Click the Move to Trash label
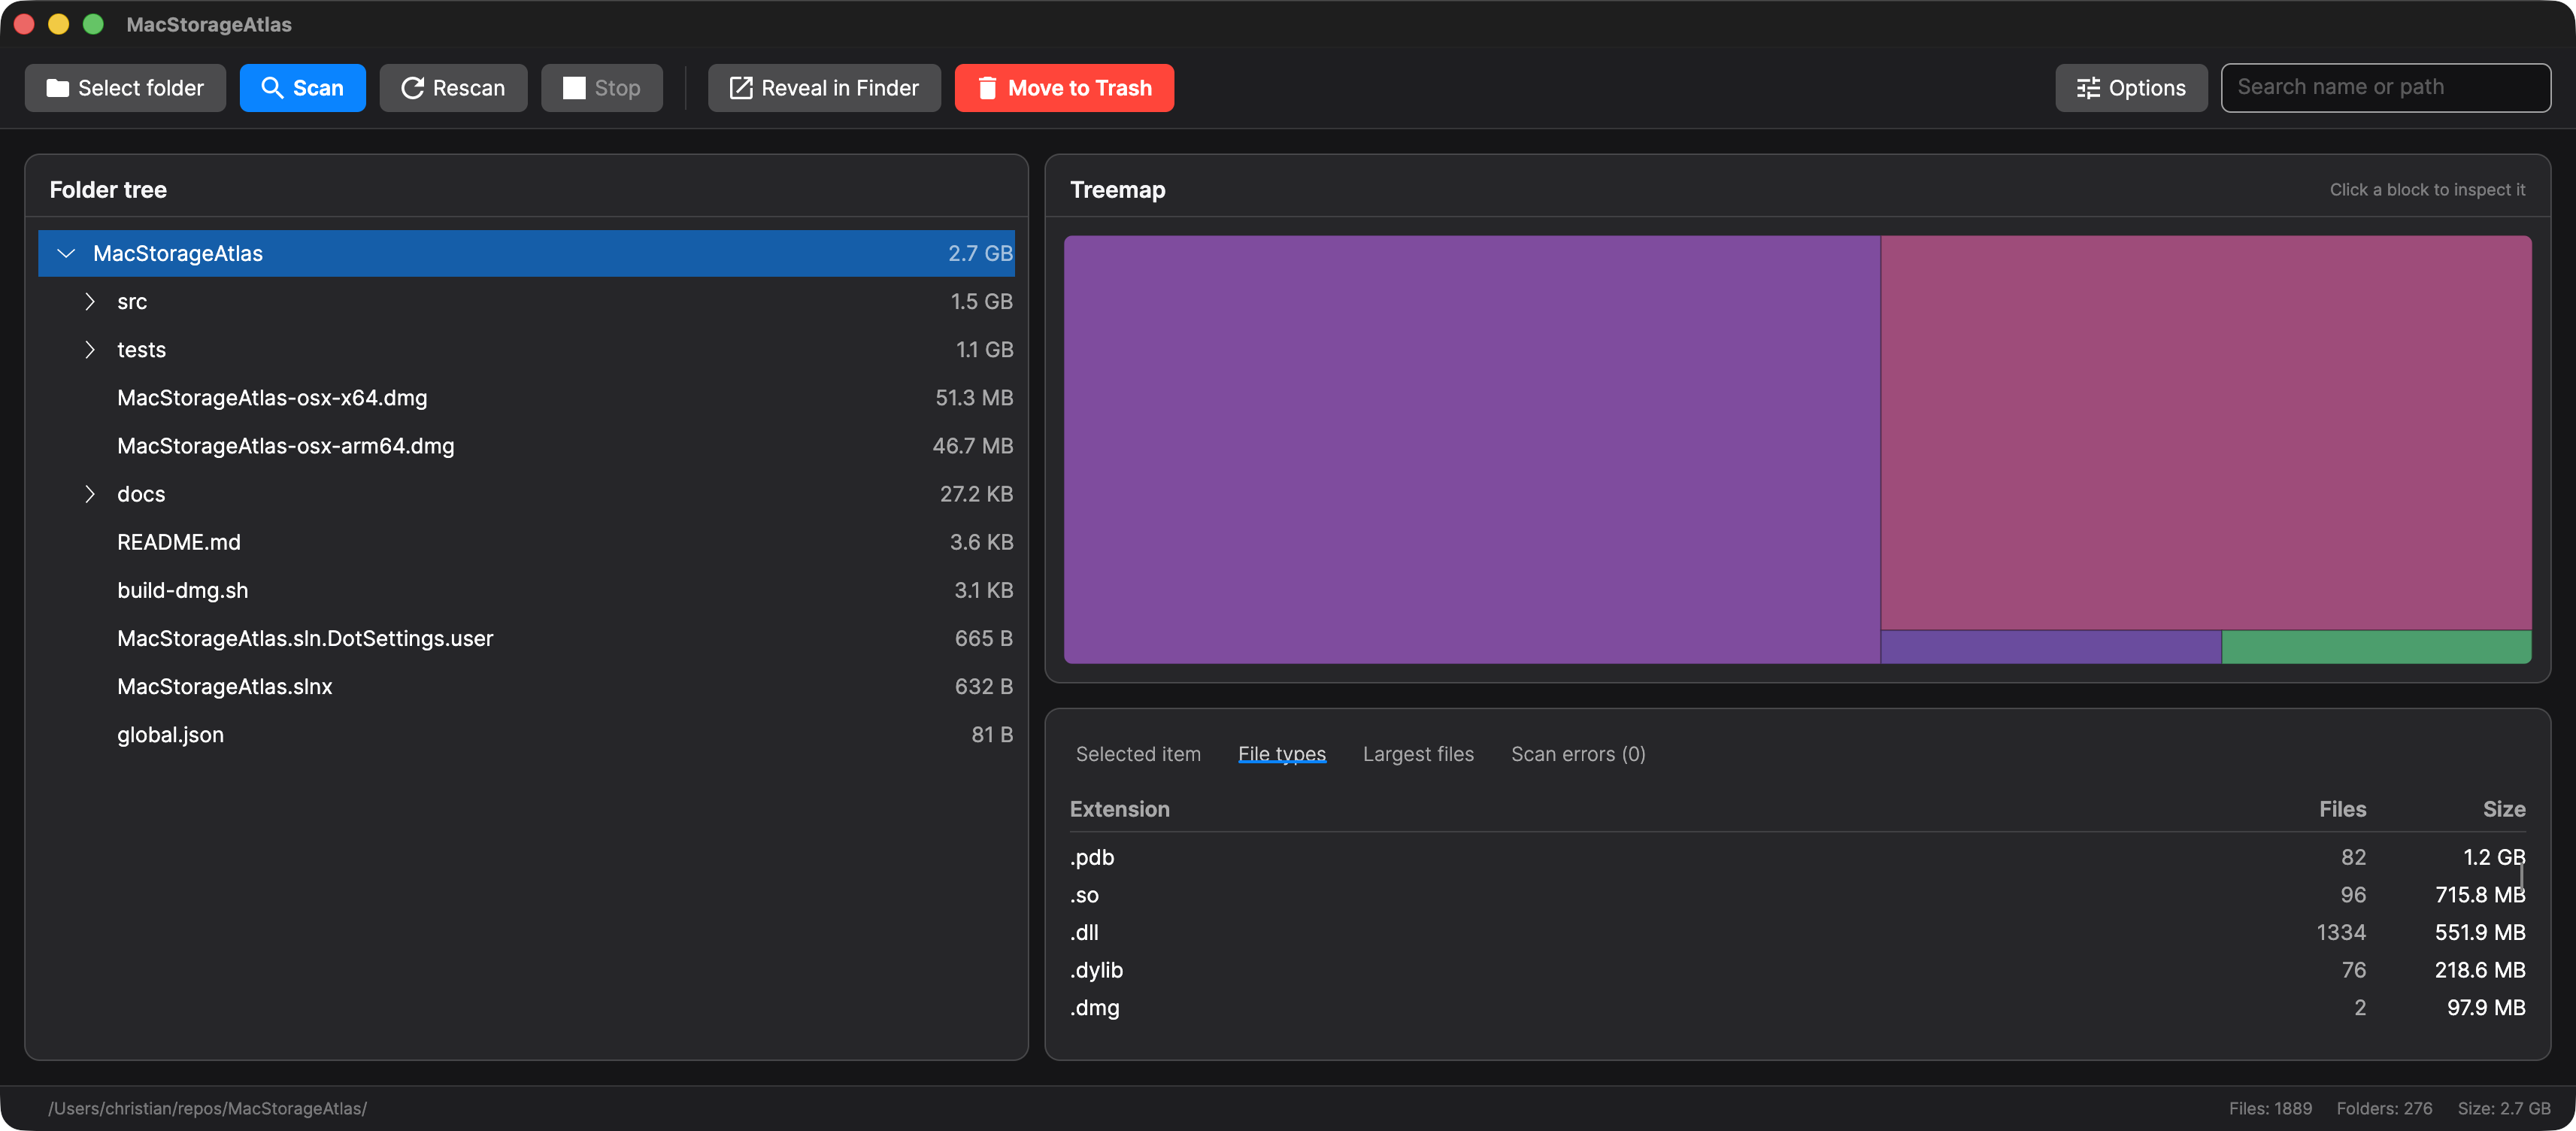Viewport: 2576px width, 1131px height. [1080, 88]
